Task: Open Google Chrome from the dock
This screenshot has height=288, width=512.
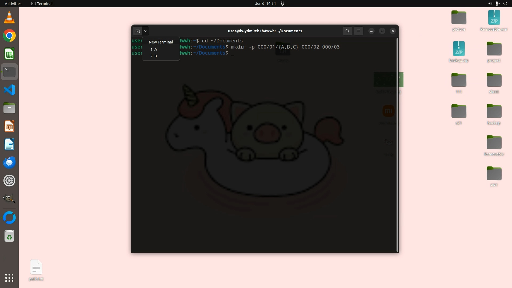Action: pos(9,36)
